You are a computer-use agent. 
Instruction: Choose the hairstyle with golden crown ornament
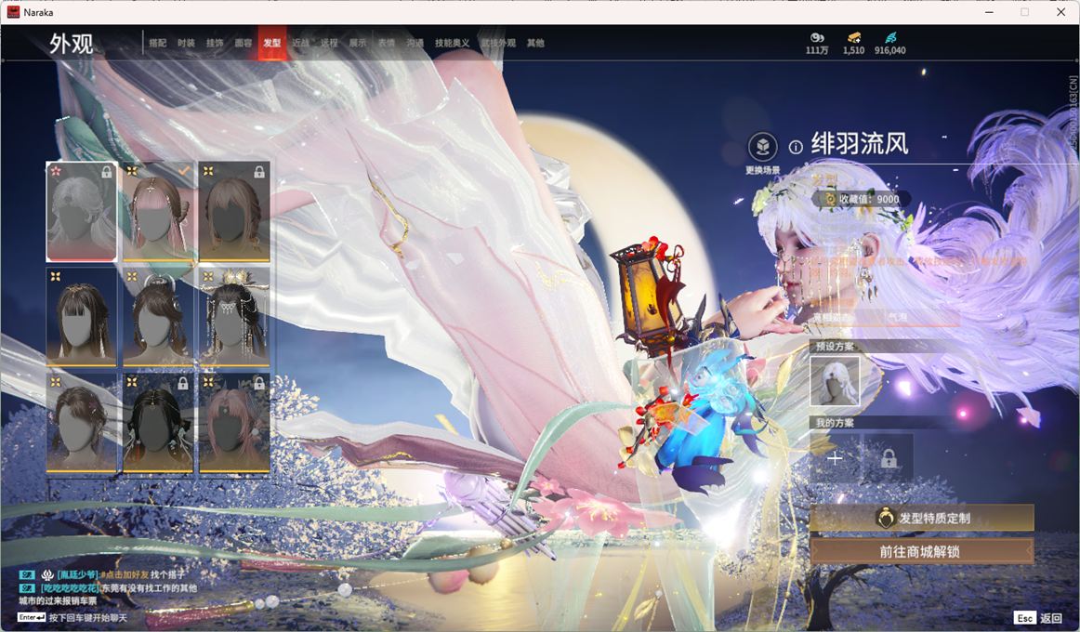233,316
